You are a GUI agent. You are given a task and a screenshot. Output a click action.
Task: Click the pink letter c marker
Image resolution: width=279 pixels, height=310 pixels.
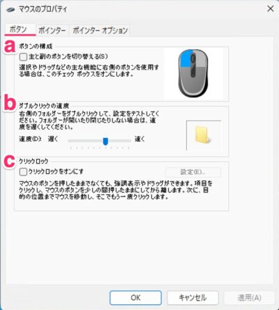coord(10,161)
